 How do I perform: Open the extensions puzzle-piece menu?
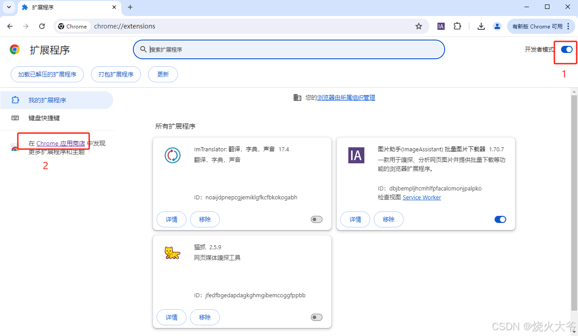pyautogui.click(x=457, y=26)
